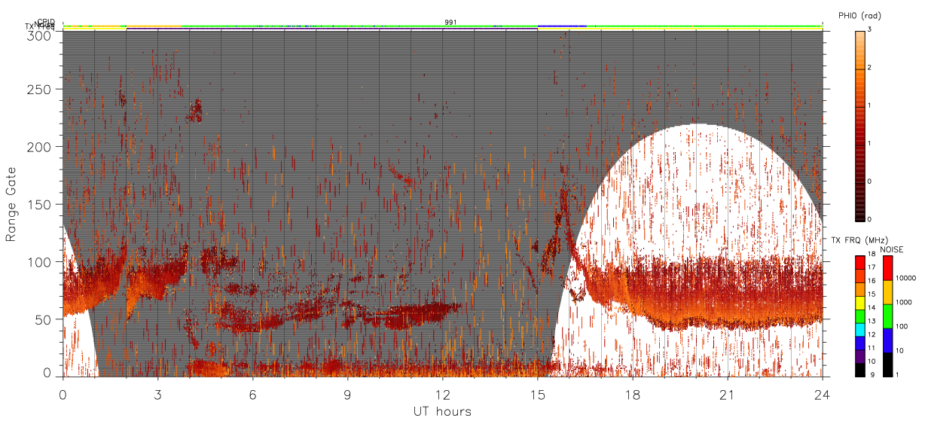
Task: Click x-axis tick label "9"
Action: coord(347,395)
